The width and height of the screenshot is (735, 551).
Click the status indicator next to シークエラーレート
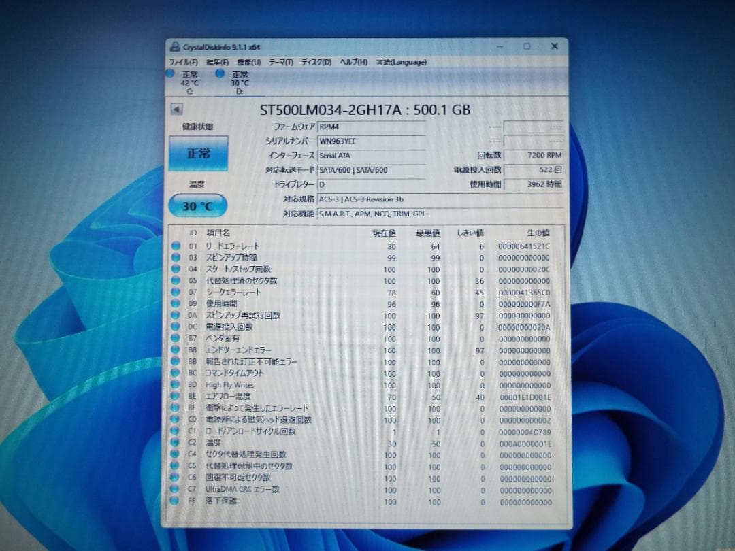click(176, 293)
